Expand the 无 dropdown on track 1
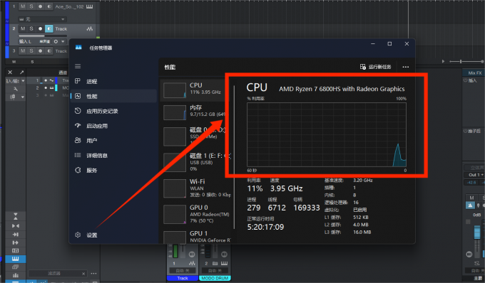Screen dimensions: 485x283 tap(42, 19)
